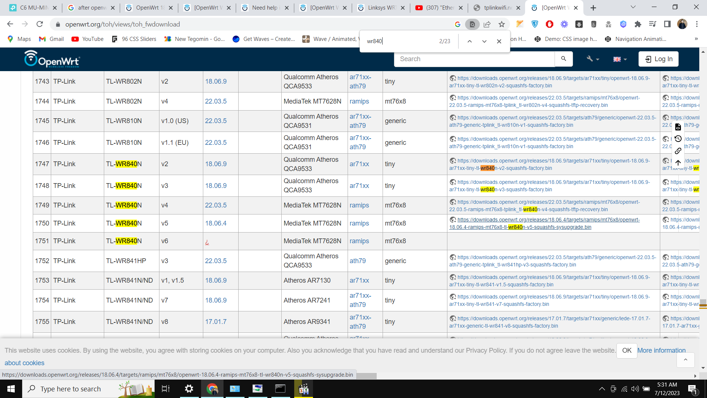Click the OpenWrt site search field
Image resolution: width=707 pixels, height=398 pixels.
(x=474, y=59)
